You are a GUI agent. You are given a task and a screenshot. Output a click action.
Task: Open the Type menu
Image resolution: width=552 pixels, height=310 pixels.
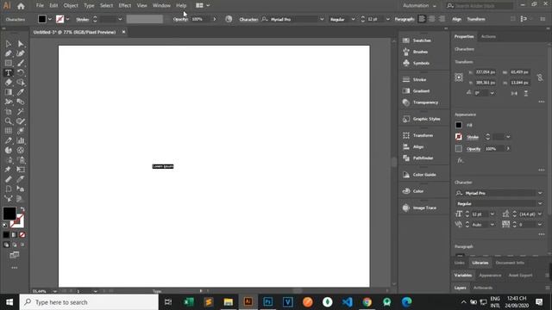(89, 6)
